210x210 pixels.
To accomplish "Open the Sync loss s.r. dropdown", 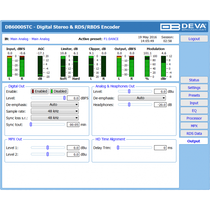I will click(x=55, y=118).
